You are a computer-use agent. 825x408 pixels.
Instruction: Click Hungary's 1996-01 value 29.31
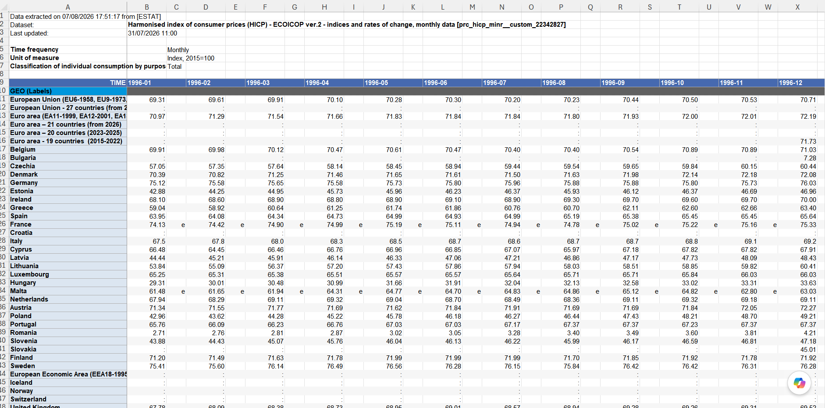[x=147, y=283]
